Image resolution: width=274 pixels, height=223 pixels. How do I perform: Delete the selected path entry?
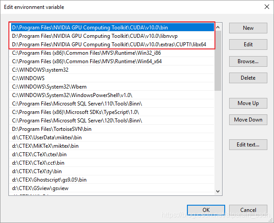coord(248,78)
